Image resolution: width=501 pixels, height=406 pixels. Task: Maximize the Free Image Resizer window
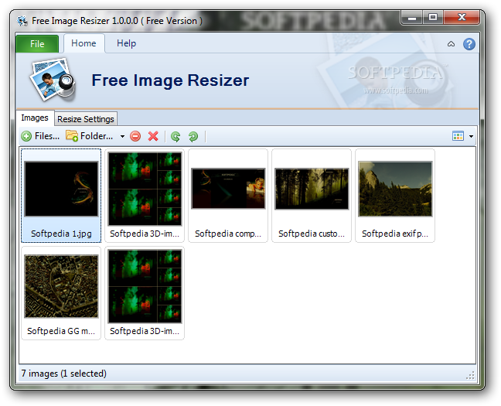pyautogui.click(x=433, y=17)
